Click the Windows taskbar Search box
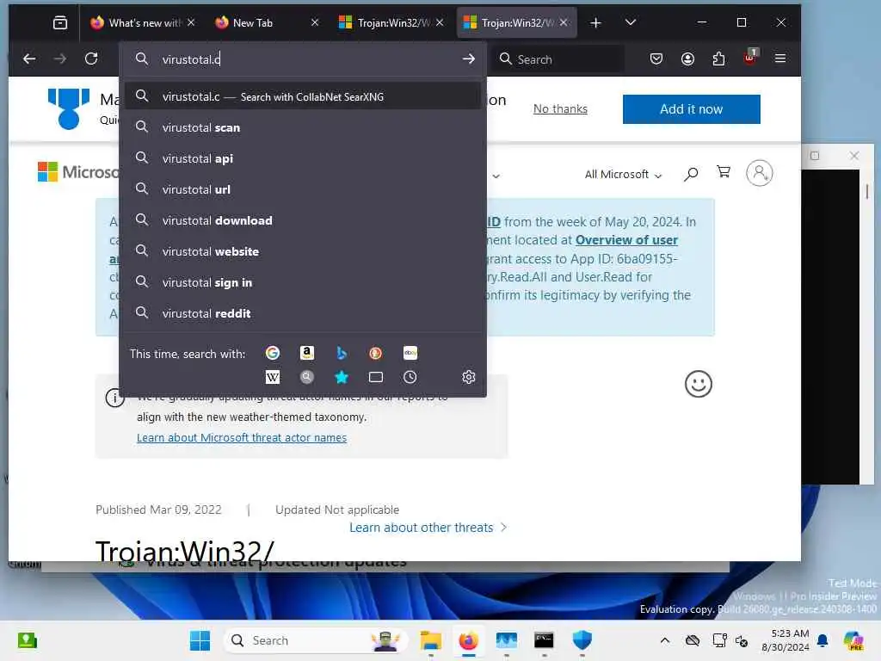This screenshot has height=661, width=881. tap(315, 640)
